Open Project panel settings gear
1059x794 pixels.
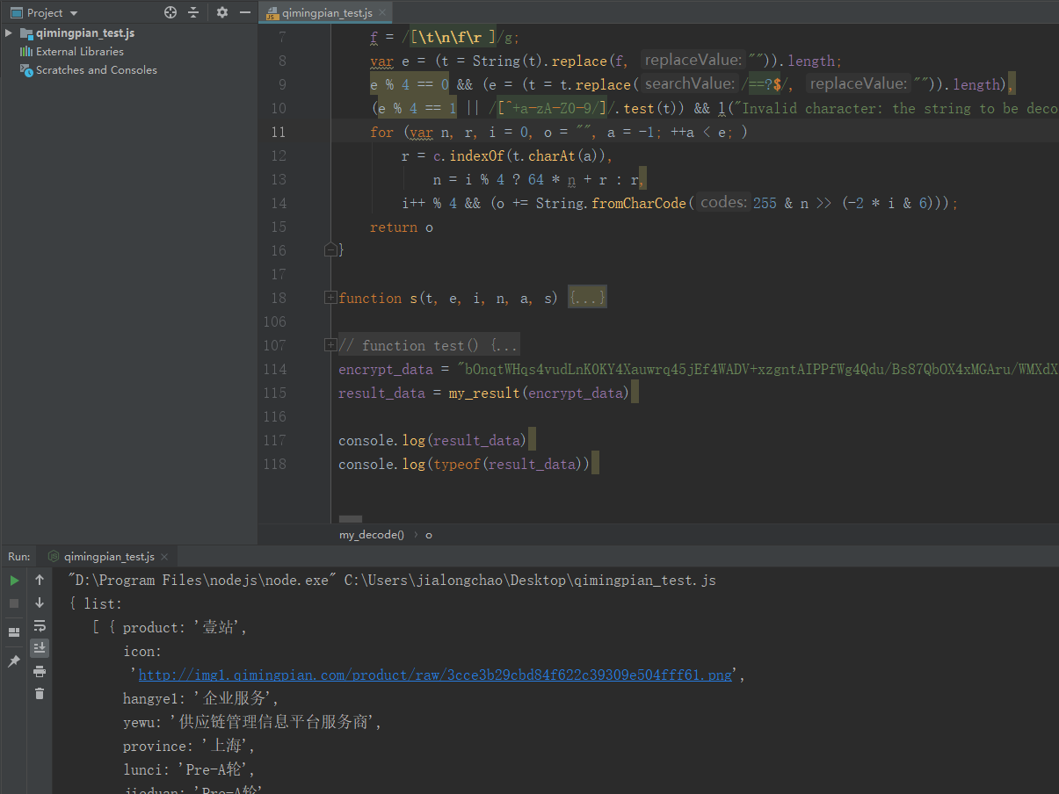coord(221,12)
